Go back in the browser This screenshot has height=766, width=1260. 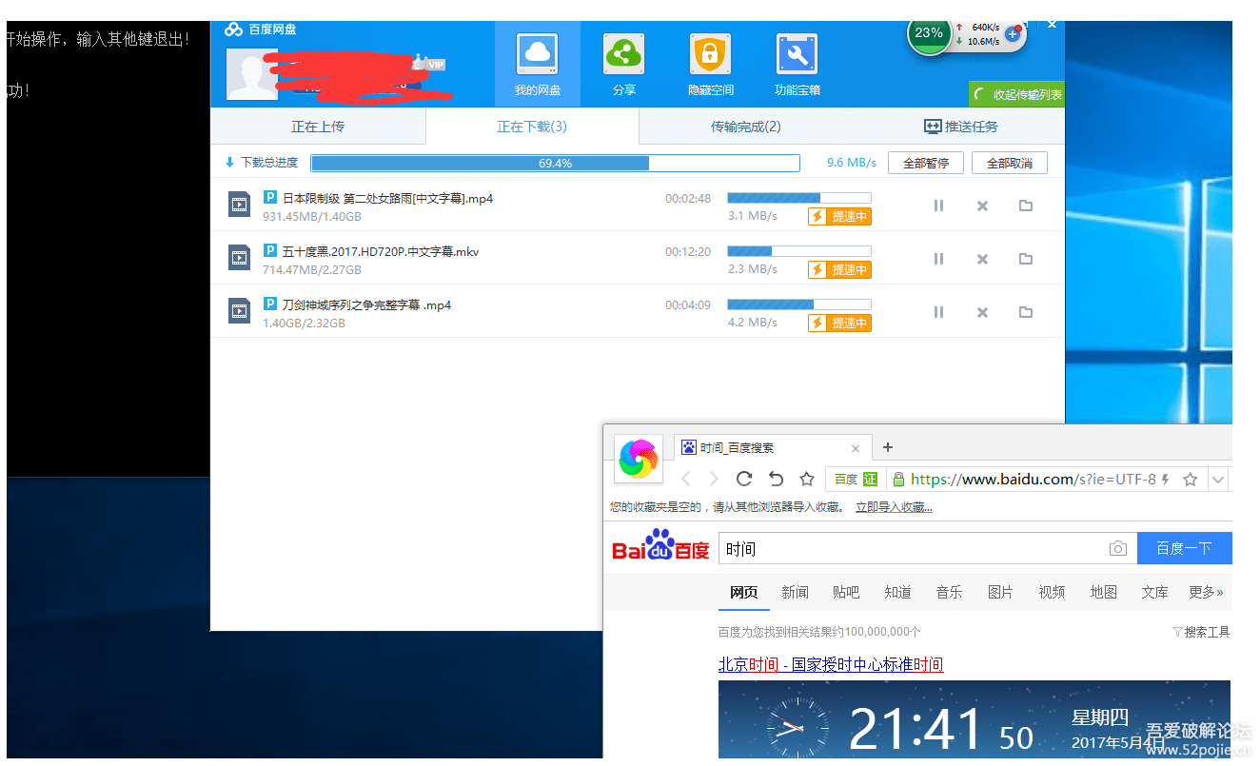686,479
